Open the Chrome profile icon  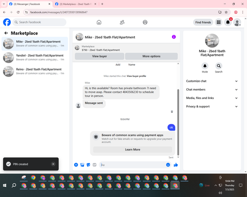click(x=236, y=12)
